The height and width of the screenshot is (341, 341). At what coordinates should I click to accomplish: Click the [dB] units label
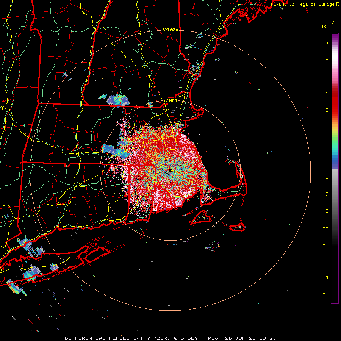tap(324, 26)
